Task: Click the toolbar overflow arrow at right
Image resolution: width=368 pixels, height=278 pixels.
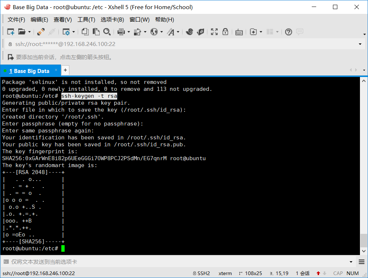Action: pos(364,34)
